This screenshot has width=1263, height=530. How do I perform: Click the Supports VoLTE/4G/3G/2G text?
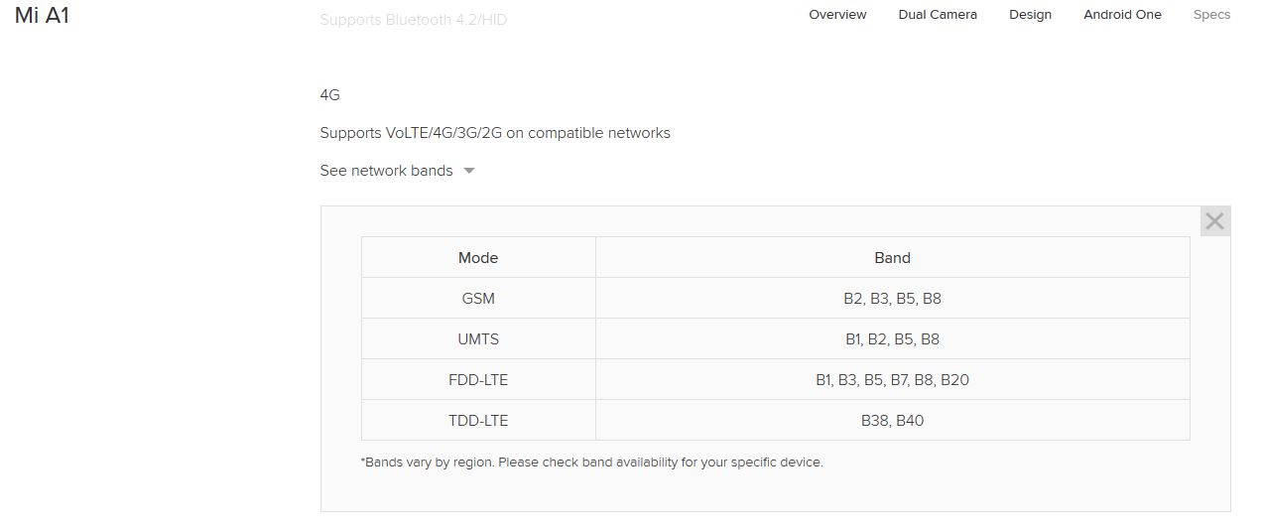click(x=495, y=133)
